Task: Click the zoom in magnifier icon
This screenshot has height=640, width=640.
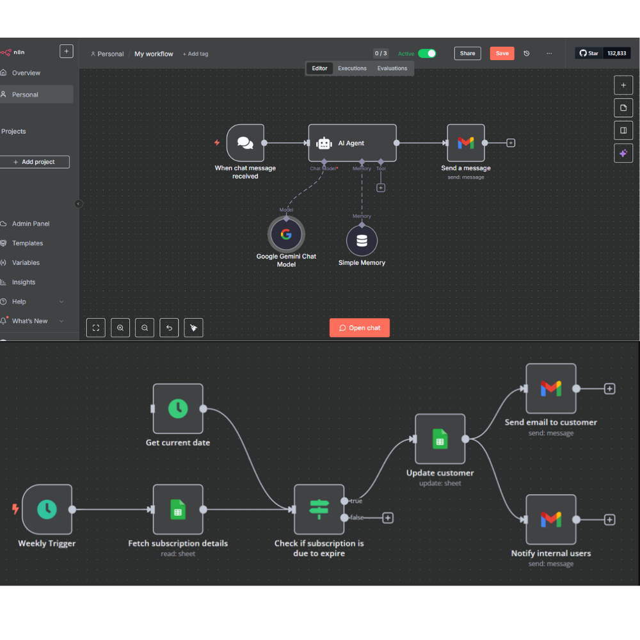Action: pyautogui.click(x=120, y=328)
